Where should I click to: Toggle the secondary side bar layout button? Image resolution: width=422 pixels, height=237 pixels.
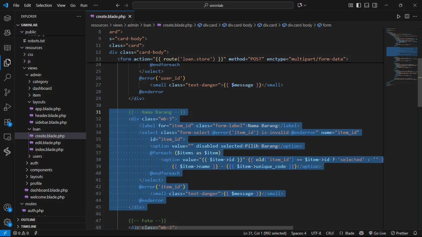pos(375,5)
